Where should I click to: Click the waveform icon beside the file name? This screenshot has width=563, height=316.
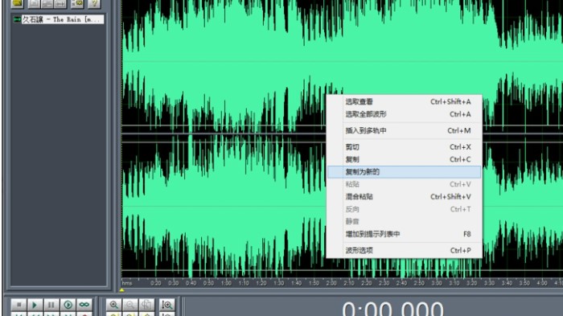[x=17, y=19]
